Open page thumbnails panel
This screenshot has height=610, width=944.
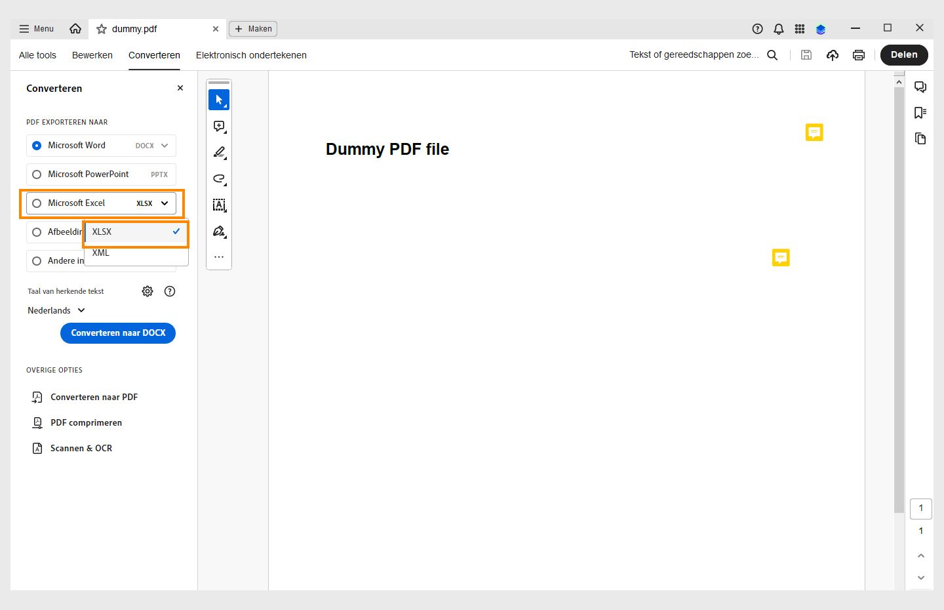[x=920, y=138]
